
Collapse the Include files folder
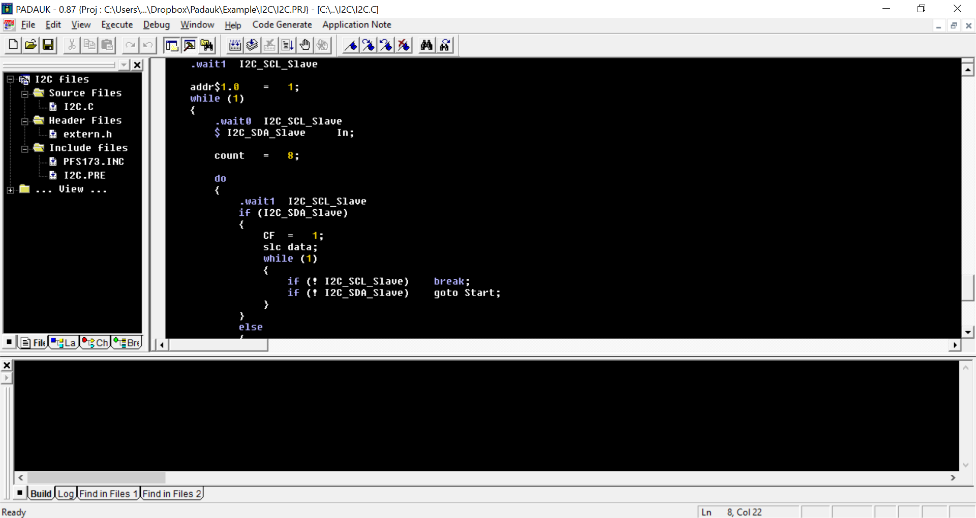24,148
